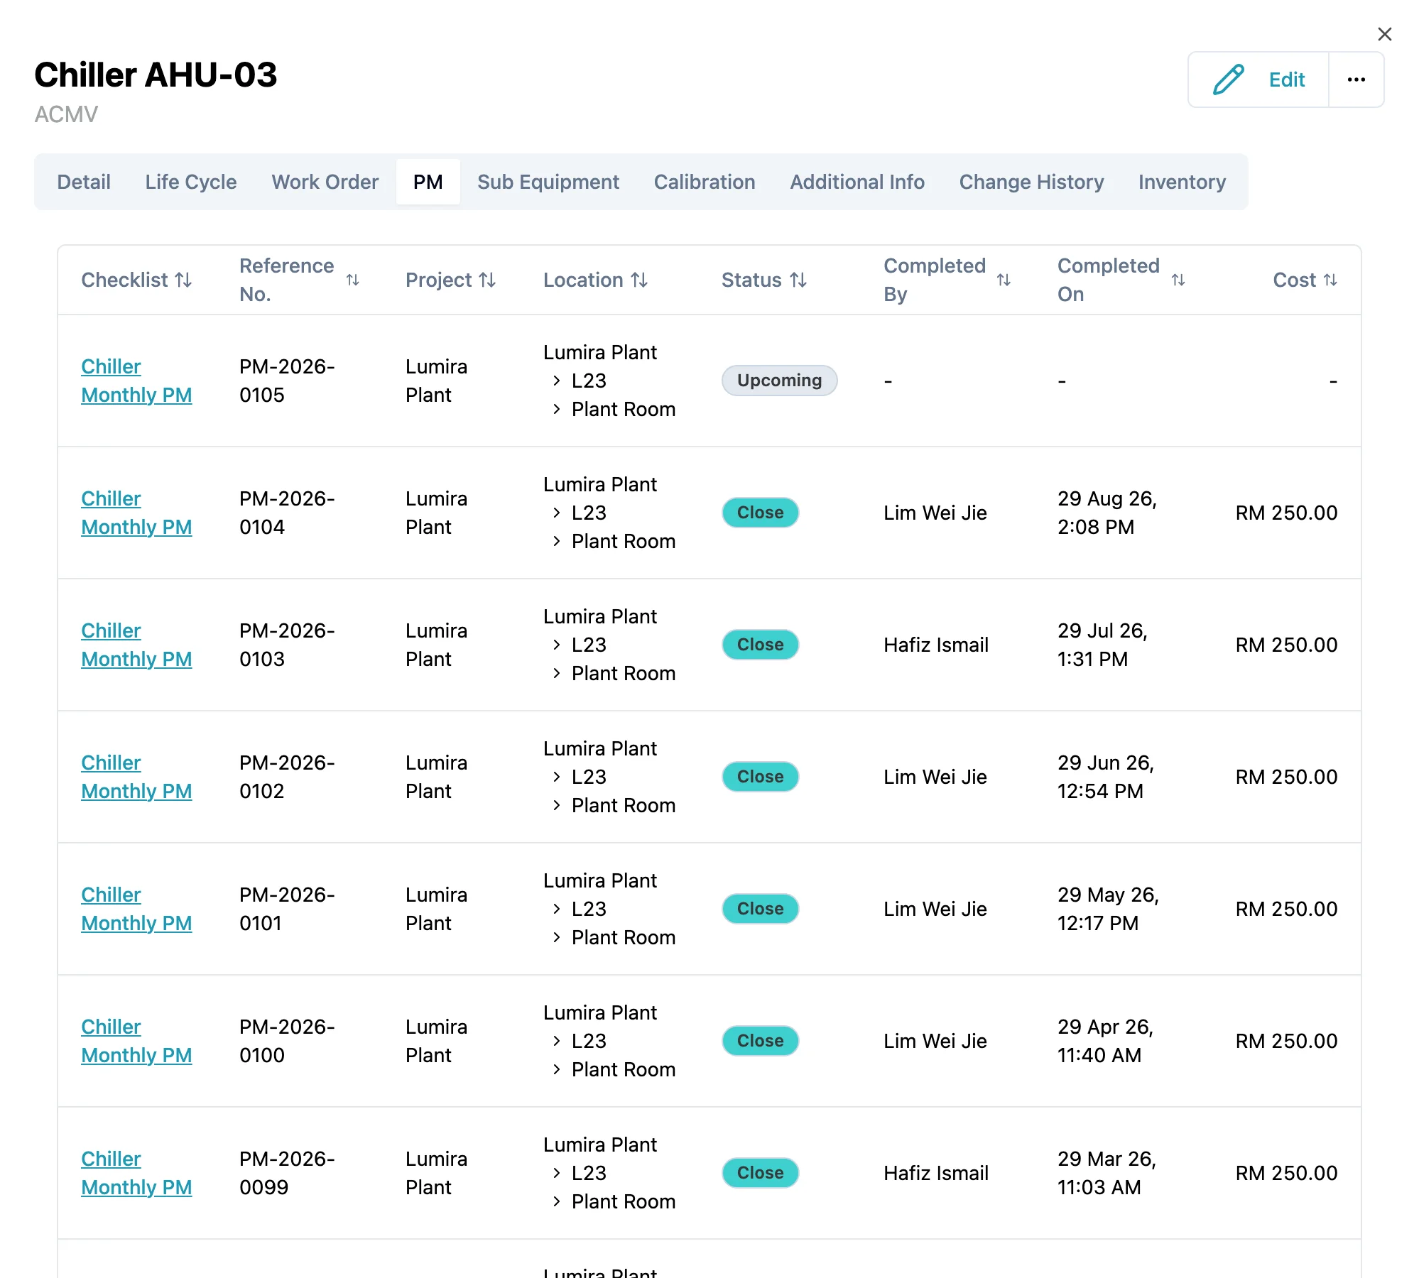Sort by Cost column arrows

[x=1330, y=280]
